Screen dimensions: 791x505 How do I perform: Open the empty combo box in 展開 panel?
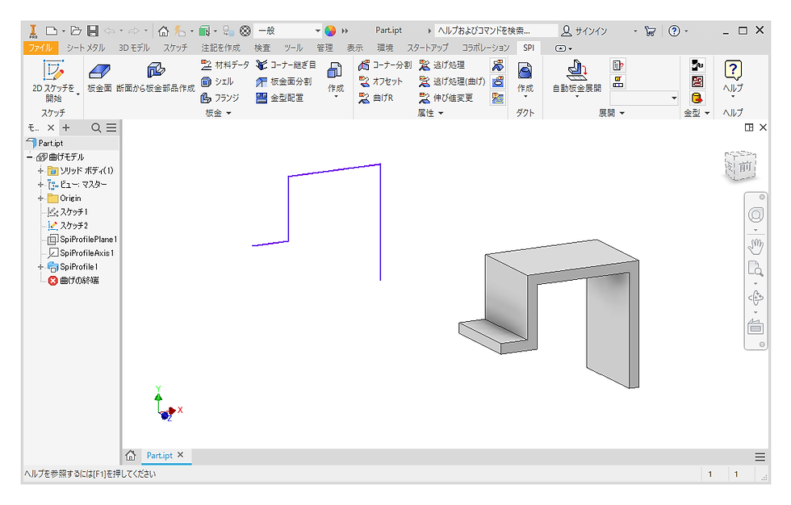click(644, 98)
